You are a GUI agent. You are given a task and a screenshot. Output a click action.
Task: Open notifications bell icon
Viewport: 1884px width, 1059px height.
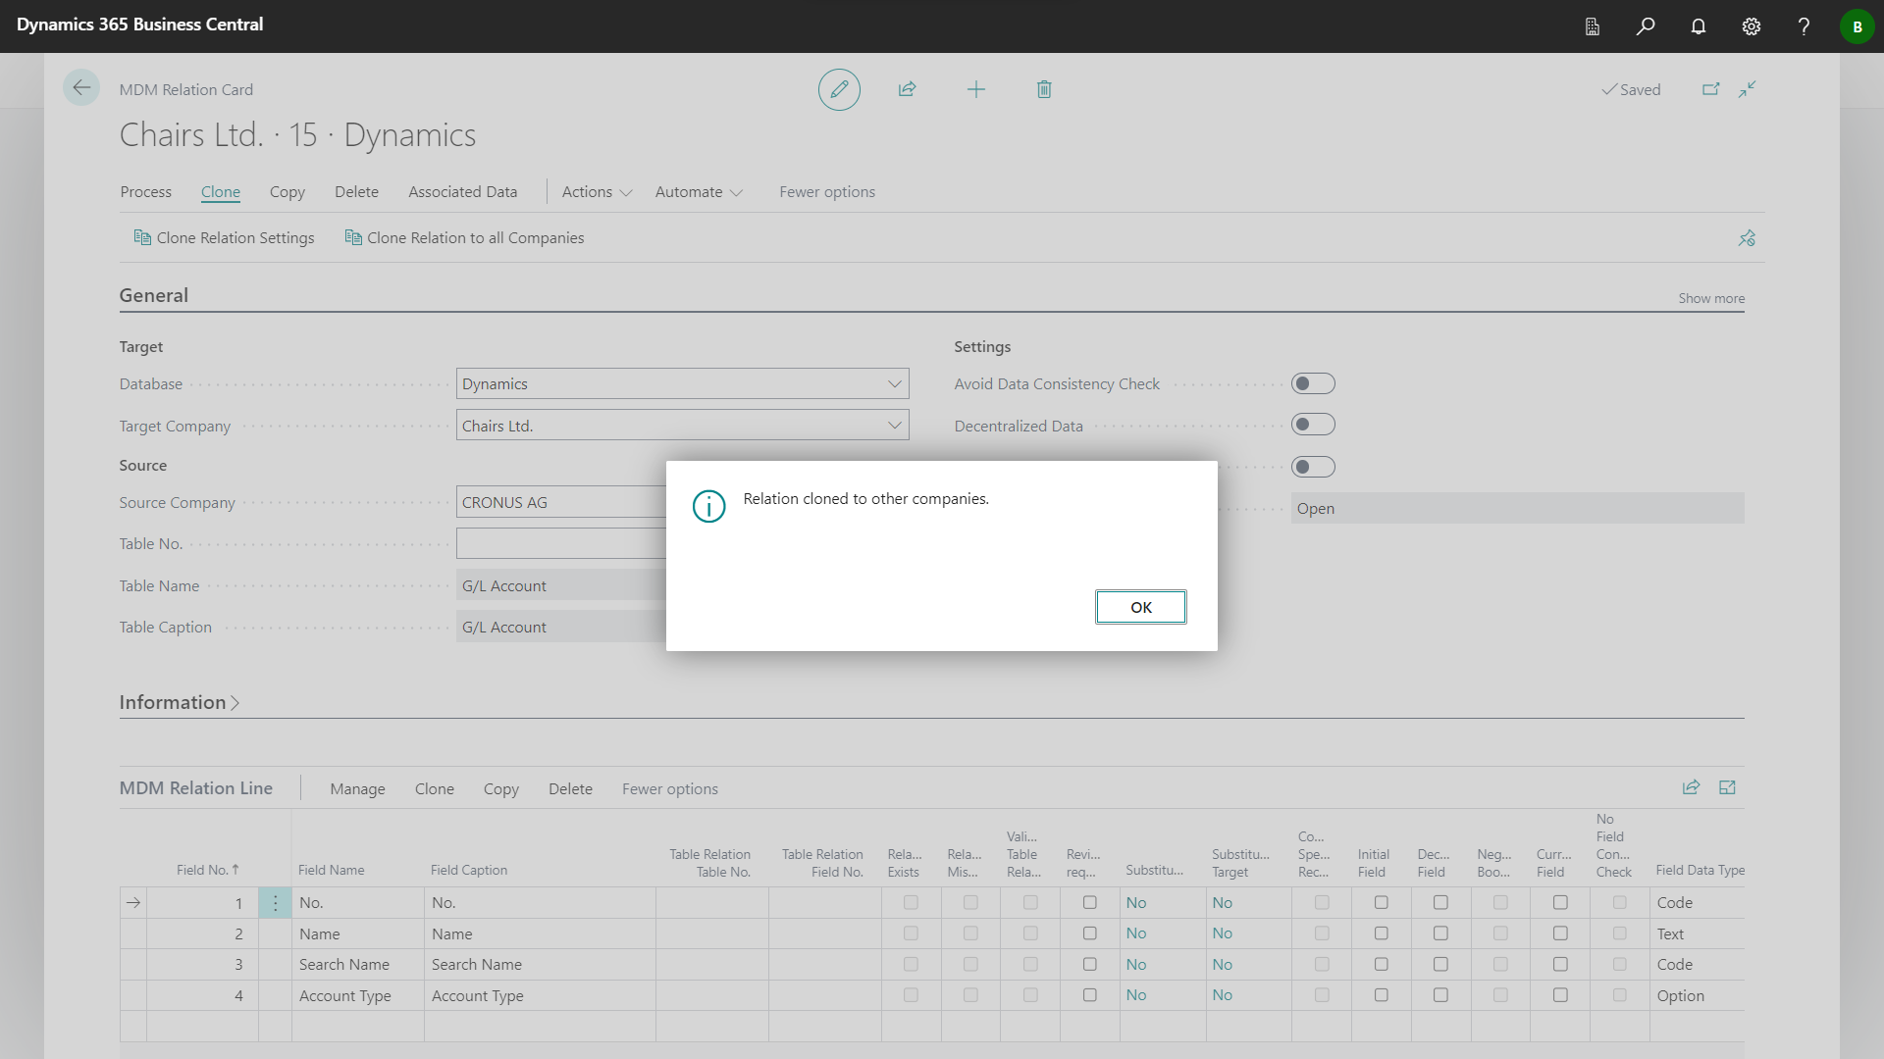click(x=1699, y=26)
